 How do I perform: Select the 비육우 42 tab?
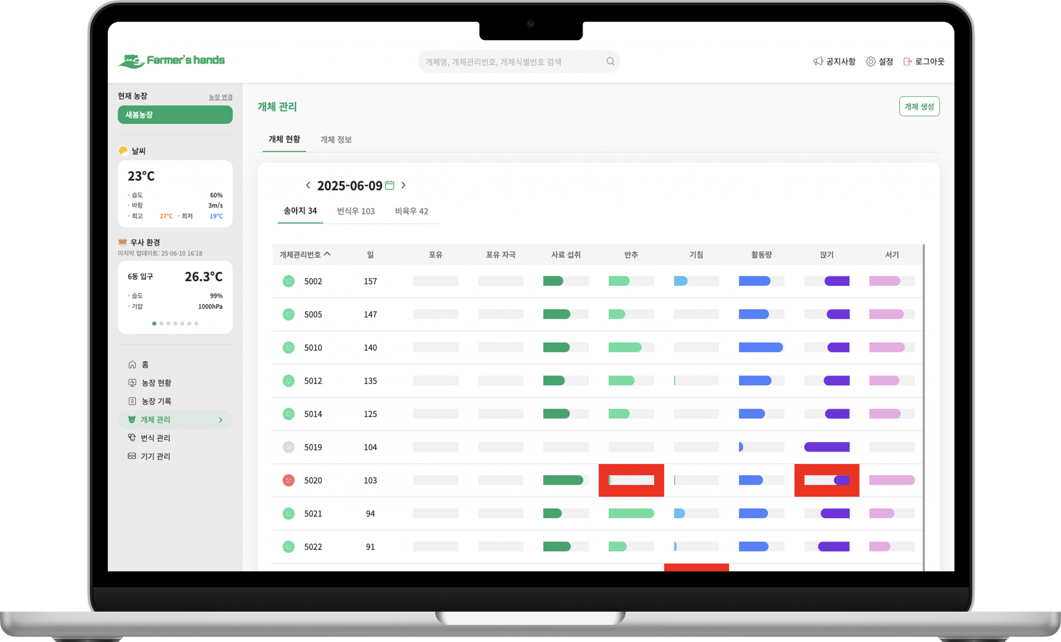(x=412, y=211)
